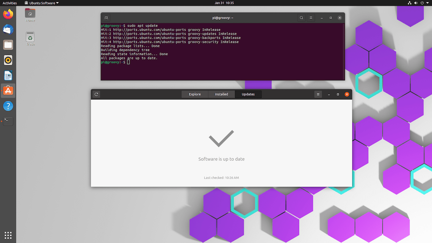Screen dimensions: 432x243
Task: Maximize the Ubuntu Software window
Action: [338, 94]
